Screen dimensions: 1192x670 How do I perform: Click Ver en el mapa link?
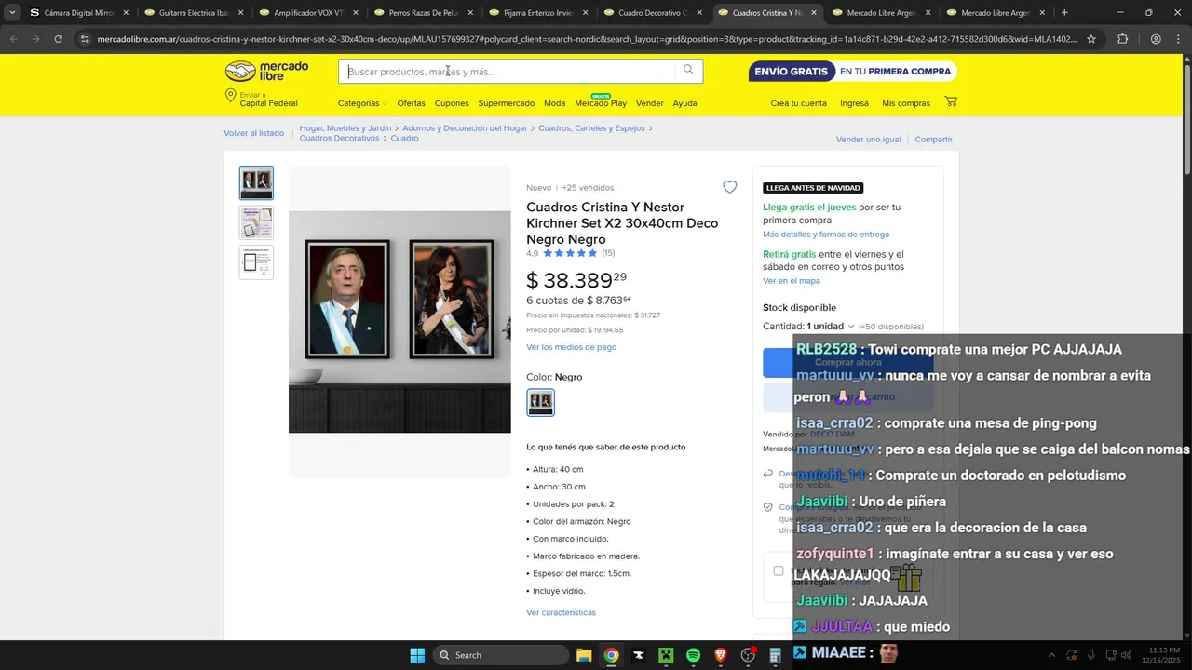(x=792, y=281)
